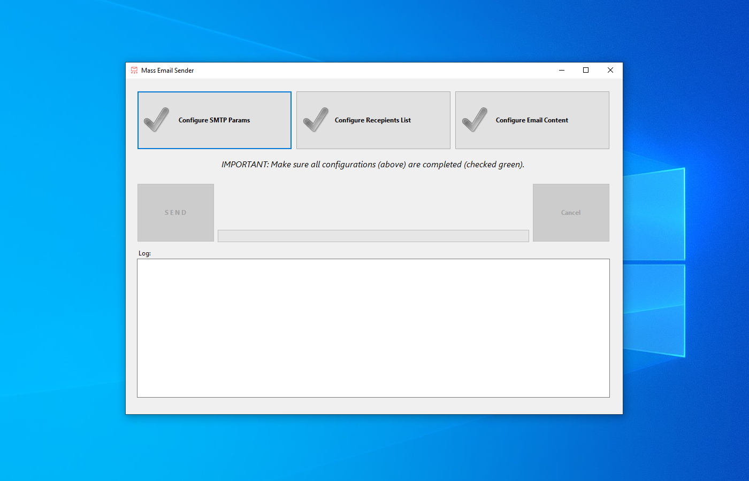The width and height of the screenshot is (749, 481).
Task: Open Configure SMTP Params settings
Action: (x=215, y=120)
